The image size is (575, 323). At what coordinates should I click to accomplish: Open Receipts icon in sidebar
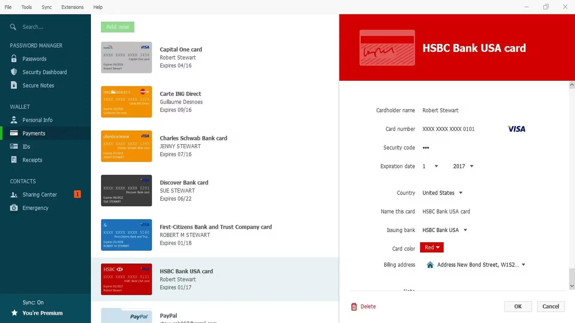pyautogui.click(x=14, y=160)
